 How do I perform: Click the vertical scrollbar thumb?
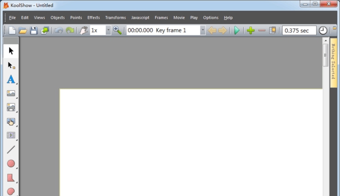tap(326, 55)
